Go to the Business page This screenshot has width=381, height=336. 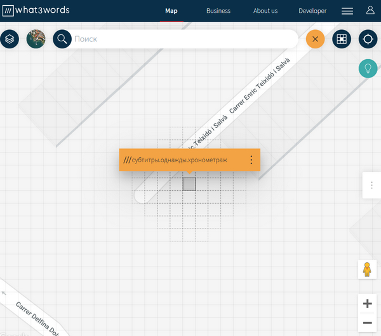(218, 11)
